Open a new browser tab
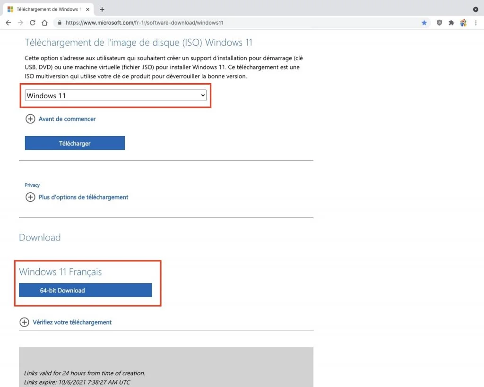 [102, 9]
